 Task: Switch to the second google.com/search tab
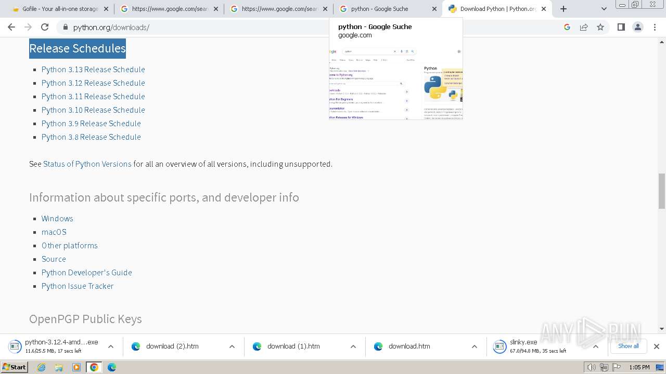coord(279,9)
